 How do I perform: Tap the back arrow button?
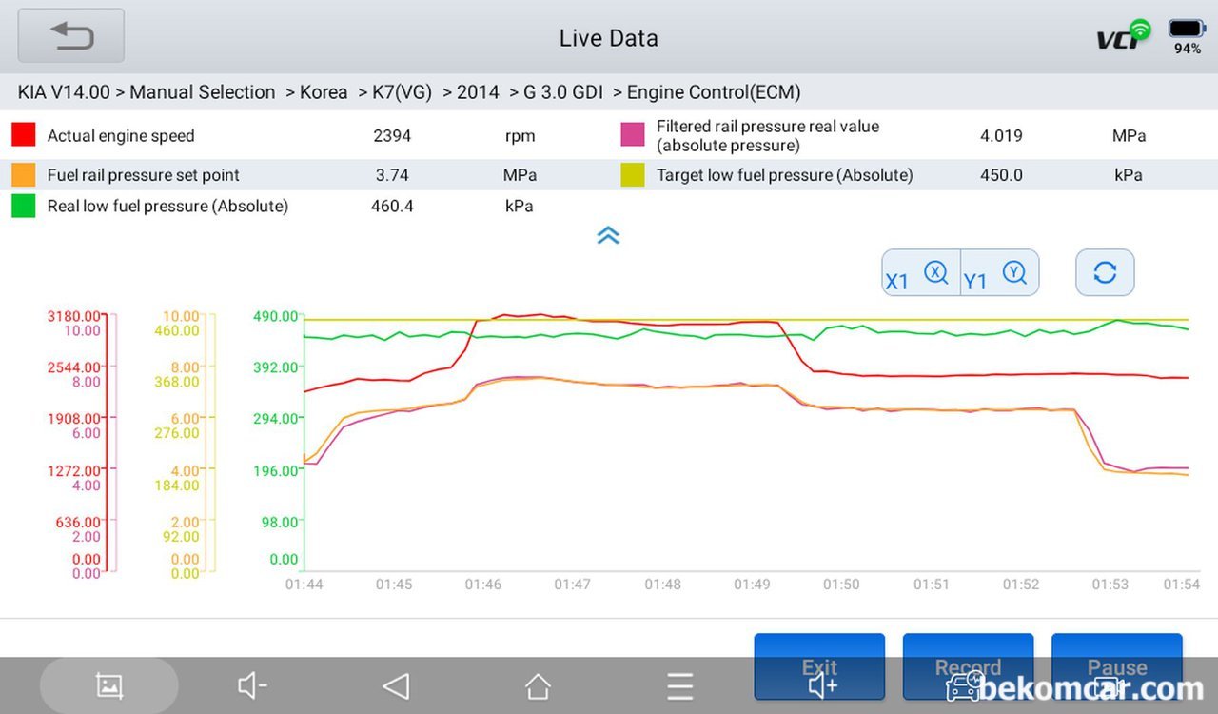(x=71, y=36)
